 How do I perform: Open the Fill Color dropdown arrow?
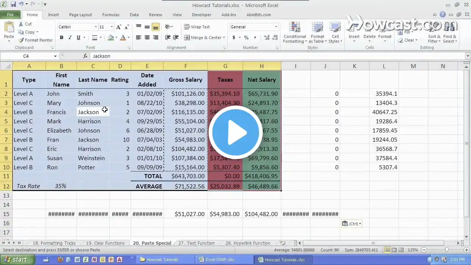116,38
